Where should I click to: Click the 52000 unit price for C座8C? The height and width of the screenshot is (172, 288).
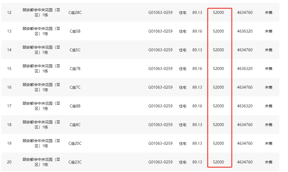click(218, 125)
